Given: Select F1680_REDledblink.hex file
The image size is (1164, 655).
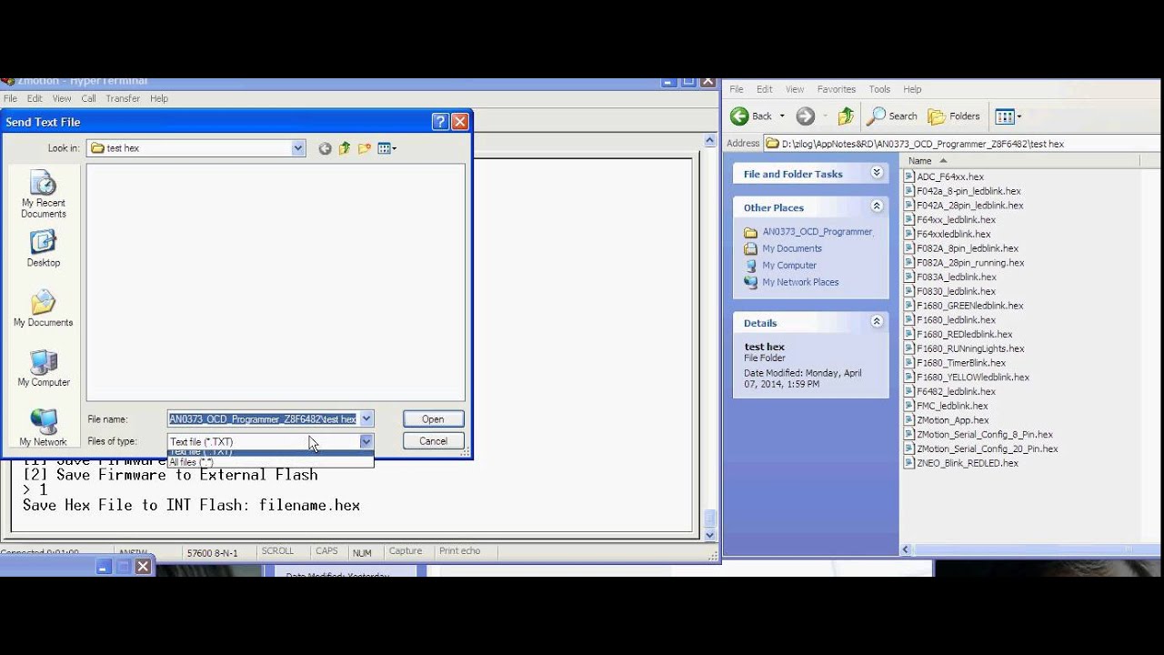Looking at the screenshot, I should tap(964, 335).
